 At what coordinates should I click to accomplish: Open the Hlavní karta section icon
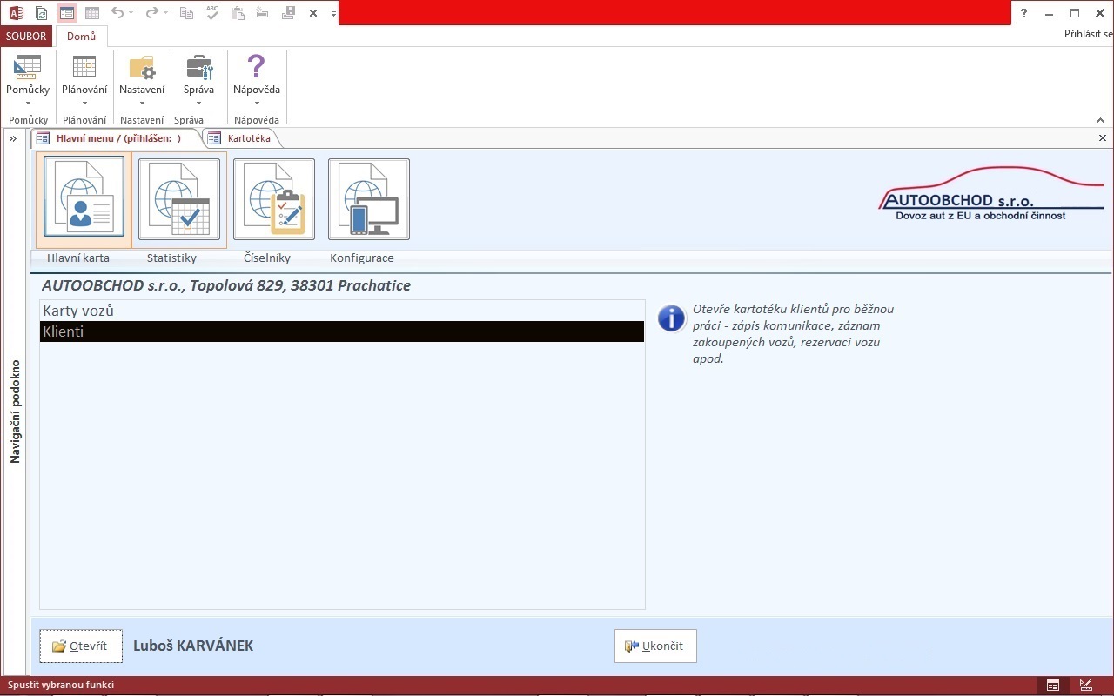point(84,198)
